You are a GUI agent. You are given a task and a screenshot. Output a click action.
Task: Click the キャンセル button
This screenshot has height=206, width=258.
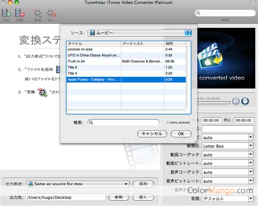click(x=152, y=134)
